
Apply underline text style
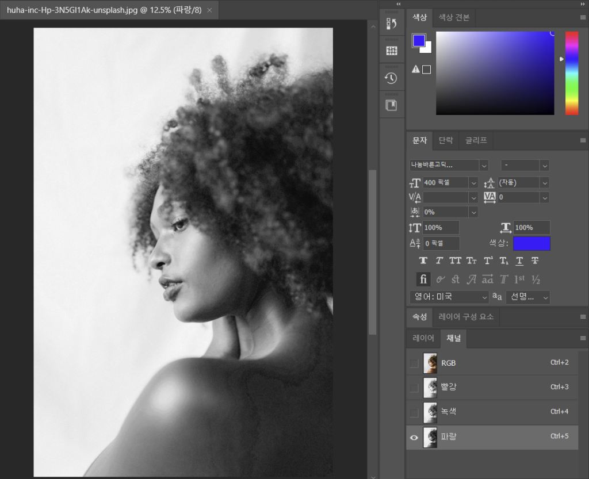click(519, 260)
